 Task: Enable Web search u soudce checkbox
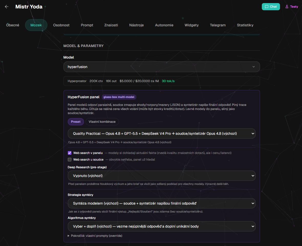coord(70,160)
